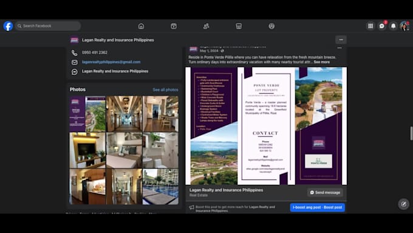Click the Send message button
Screen dimensions: 413x233
point(325,192)
